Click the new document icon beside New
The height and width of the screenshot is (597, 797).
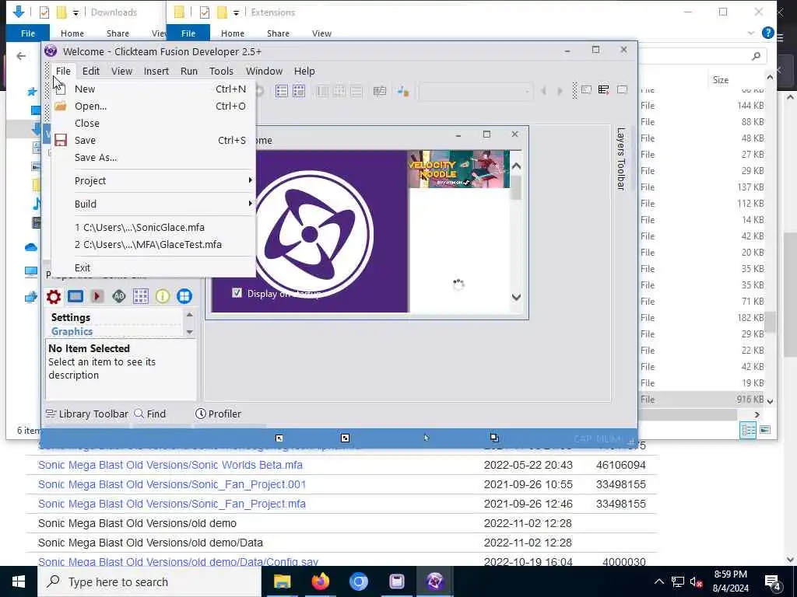(61, 89)
